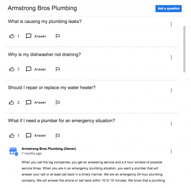Open options menu for owner's answer
Viewport: 191px width, 188px height.
[x=171, y=151]
